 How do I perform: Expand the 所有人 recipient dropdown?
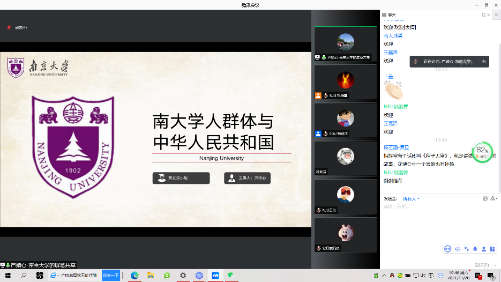click(x=411, y=198)
